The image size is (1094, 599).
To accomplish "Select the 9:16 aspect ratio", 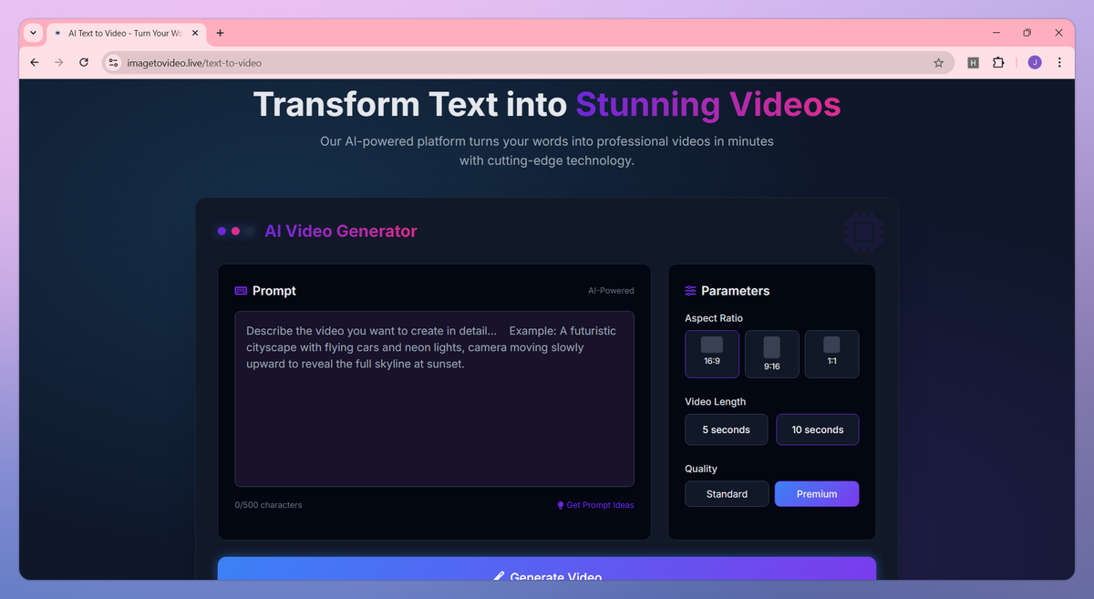I will coord(772,354).
